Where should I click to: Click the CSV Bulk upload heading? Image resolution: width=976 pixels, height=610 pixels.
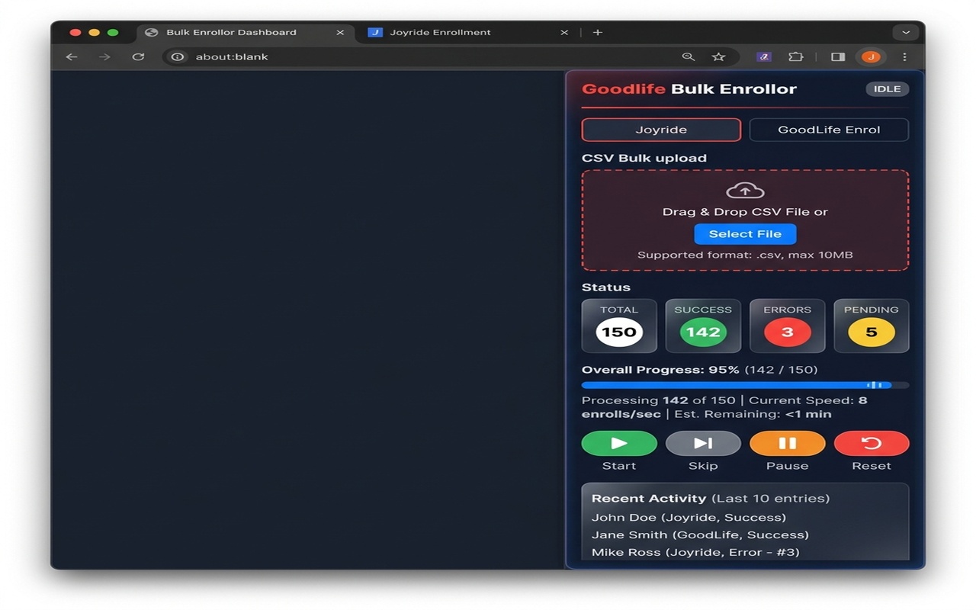(644, 158)
